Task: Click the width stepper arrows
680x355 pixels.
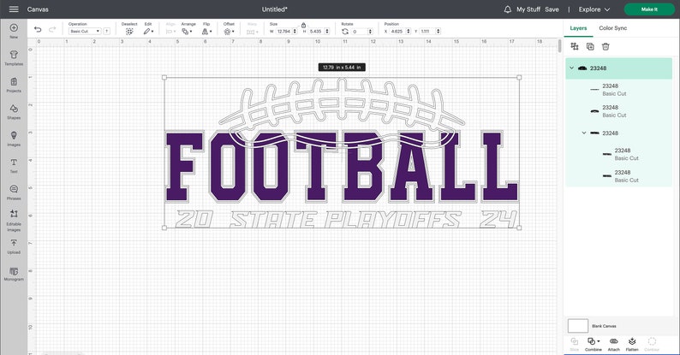Action: click(295, 31)
